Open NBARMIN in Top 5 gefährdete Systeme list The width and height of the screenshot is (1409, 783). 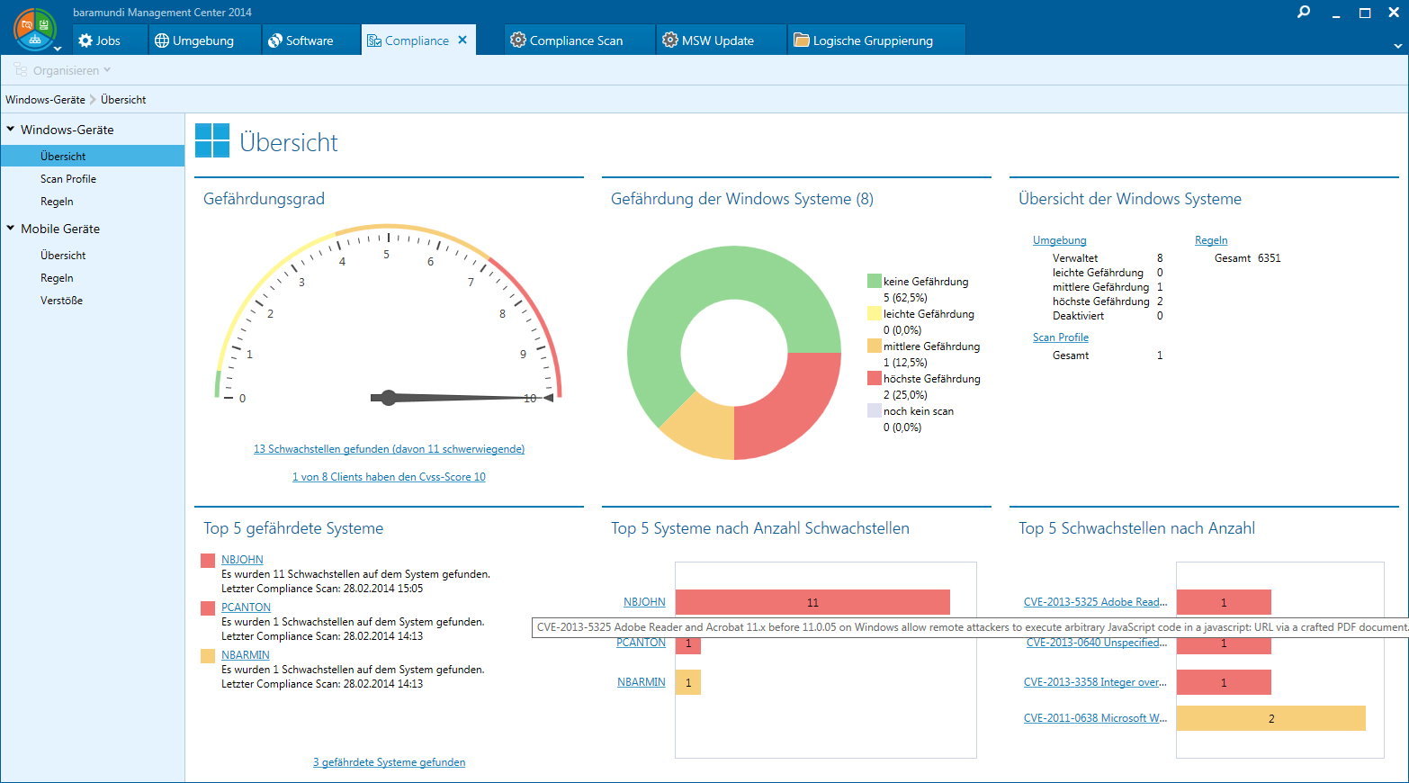(246, 655)
